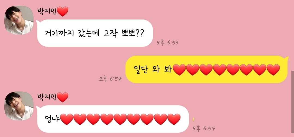Click the 오후 6:54 timestamp after the 엉냐 bubble
Image resolution: width=294 pixels, height=137 pixels.
click(204, 128)
